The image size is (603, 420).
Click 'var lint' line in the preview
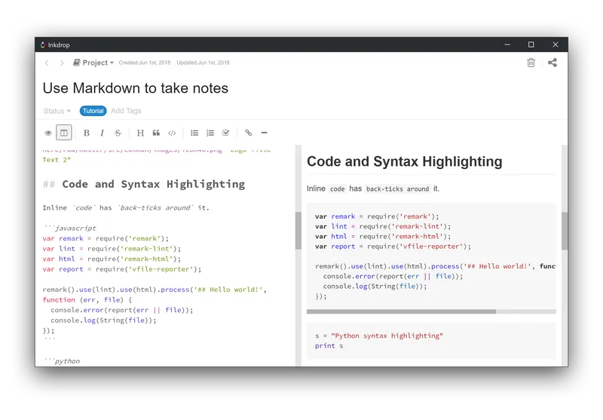(383, 226)
